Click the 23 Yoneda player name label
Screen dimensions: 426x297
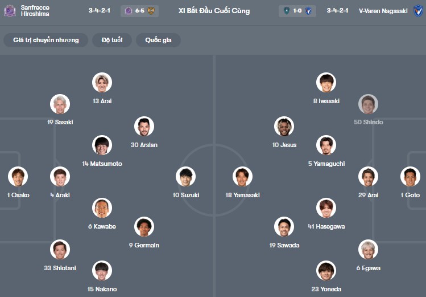point(326,289)
